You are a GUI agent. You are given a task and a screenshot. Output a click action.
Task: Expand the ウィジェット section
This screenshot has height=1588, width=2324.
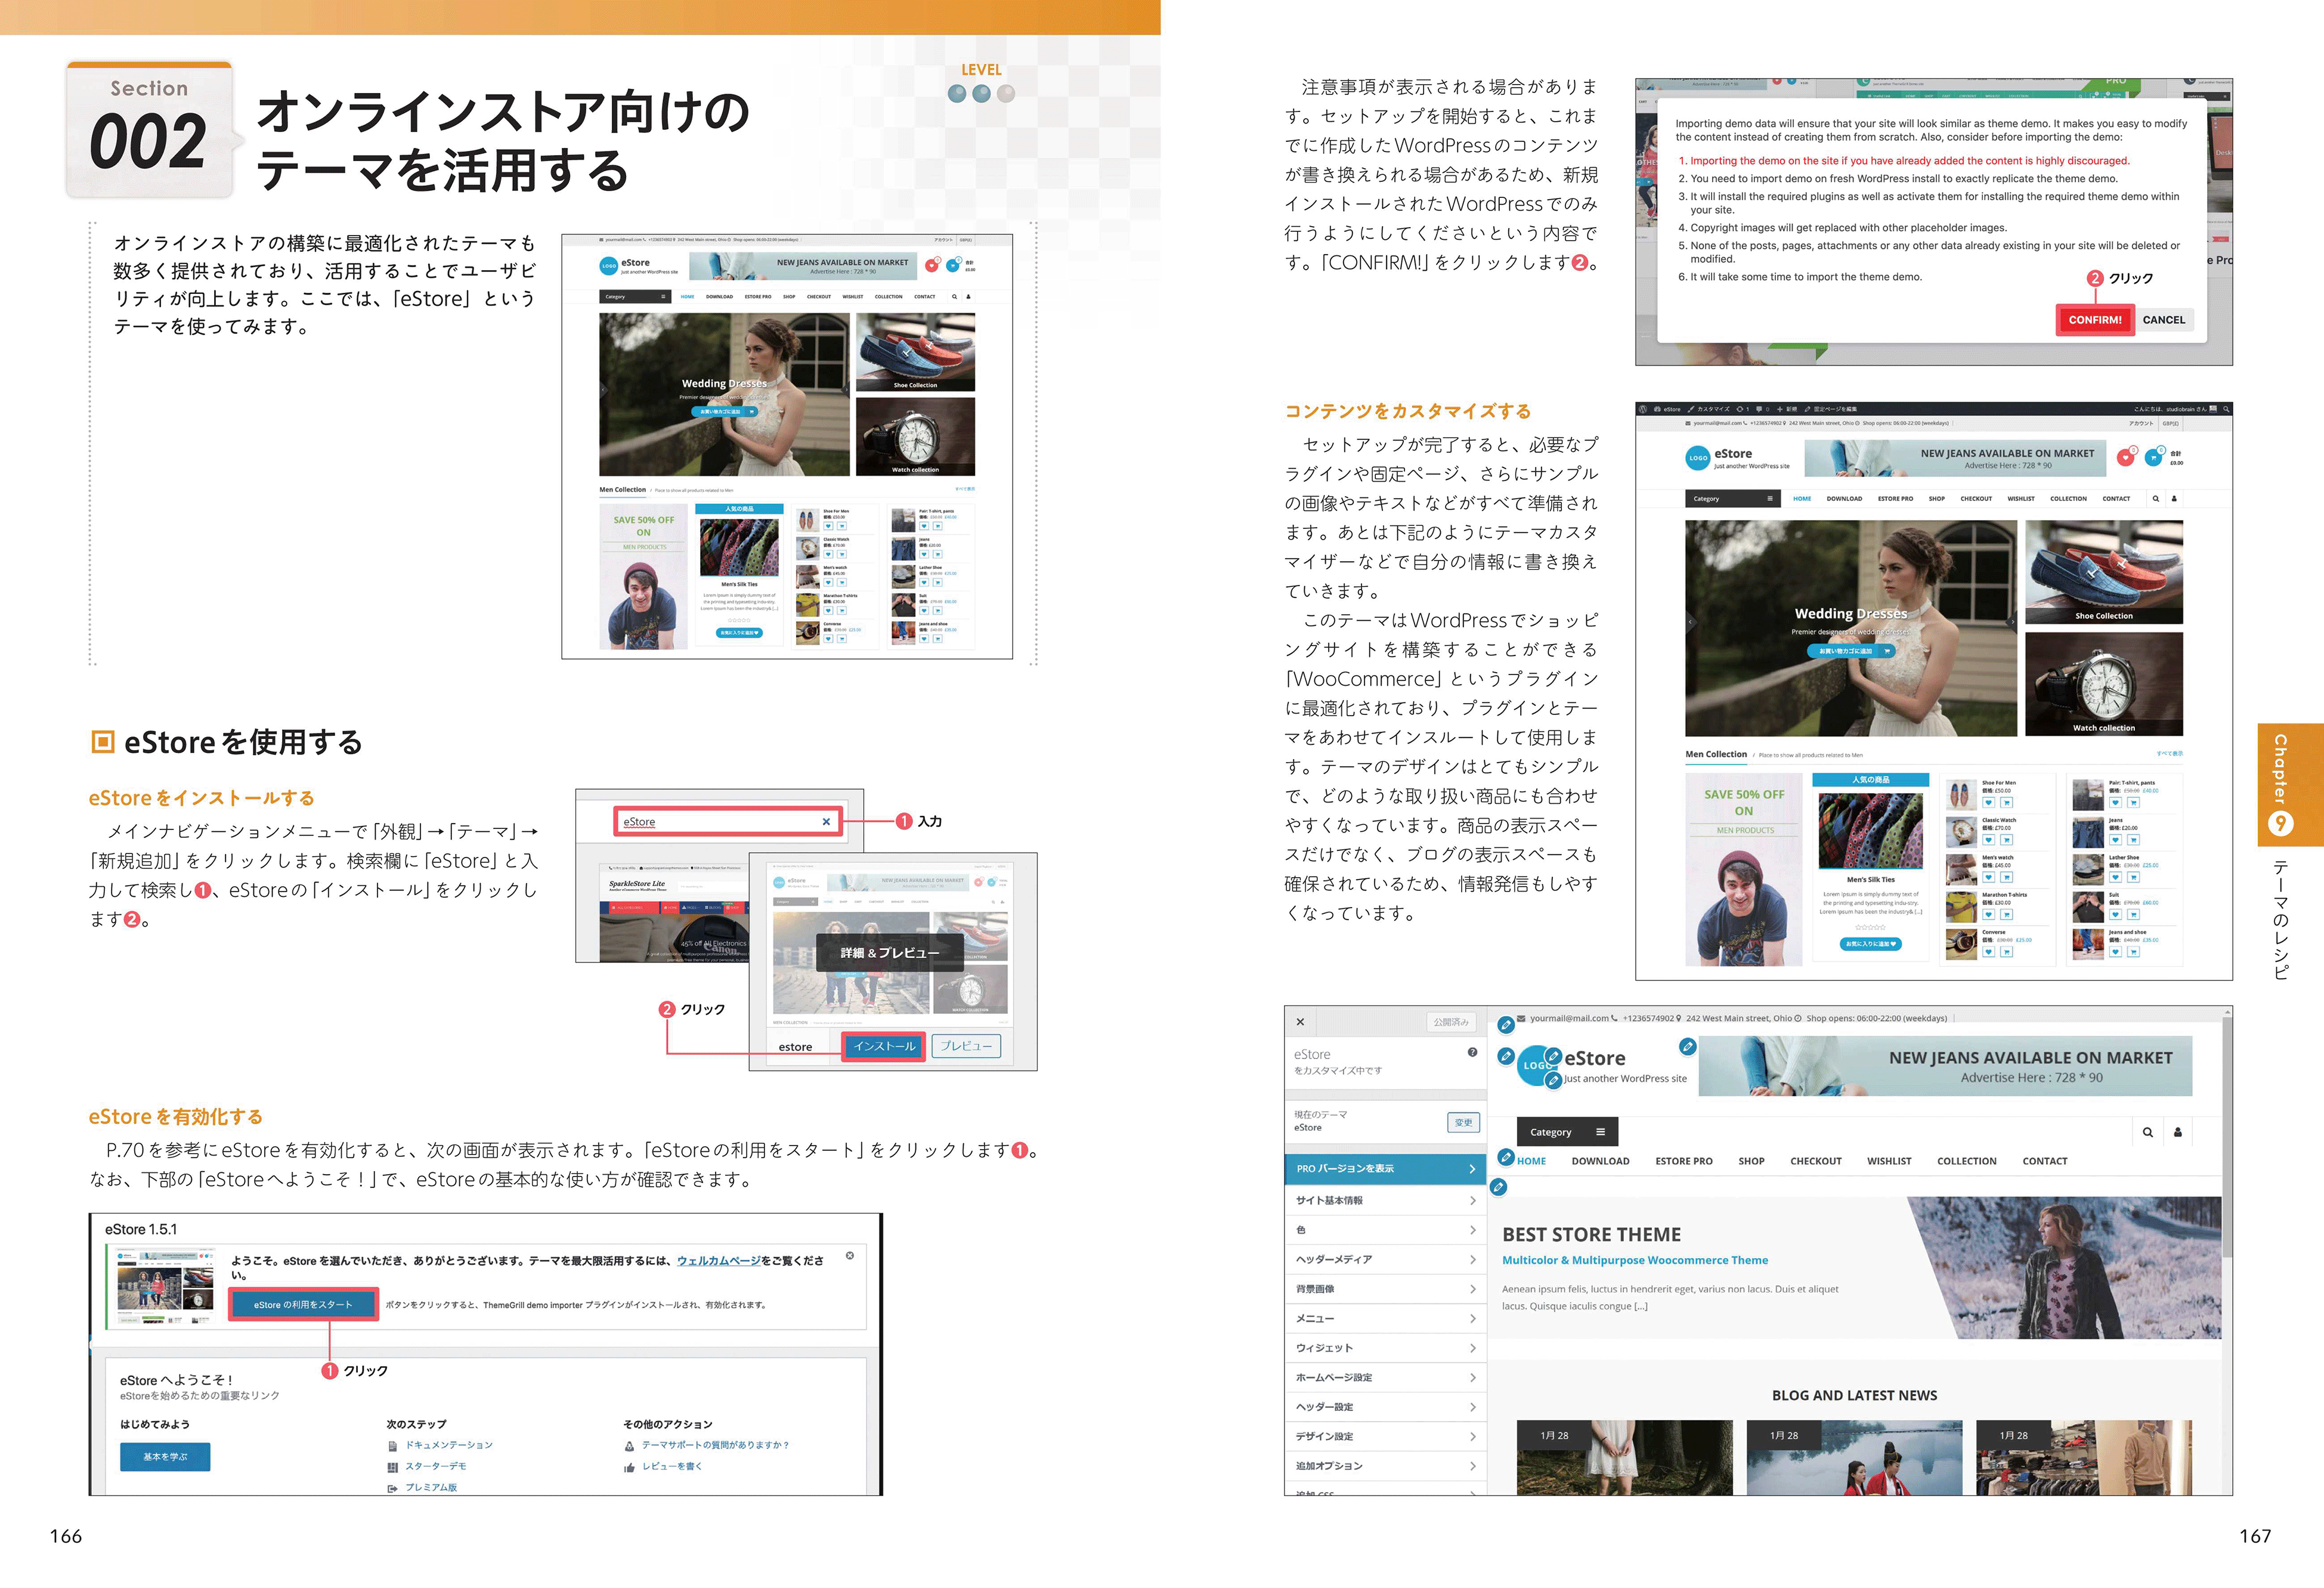[x=1385, y=1348]
